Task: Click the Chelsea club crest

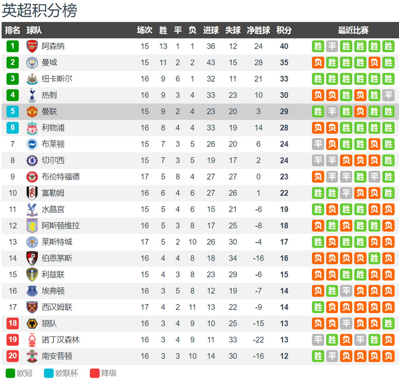Action: tap(32, 161)
